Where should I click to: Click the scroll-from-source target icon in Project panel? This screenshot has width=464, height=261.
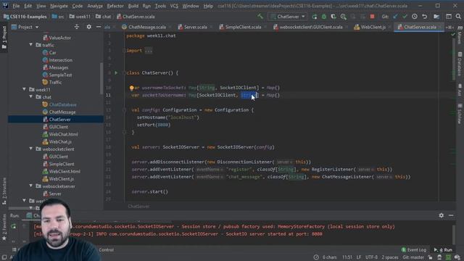pyautogui.click(x=77, y=27)
